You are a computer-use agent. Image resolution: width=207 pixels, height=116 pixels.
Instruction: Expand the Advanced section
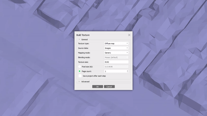click(79, 82)
